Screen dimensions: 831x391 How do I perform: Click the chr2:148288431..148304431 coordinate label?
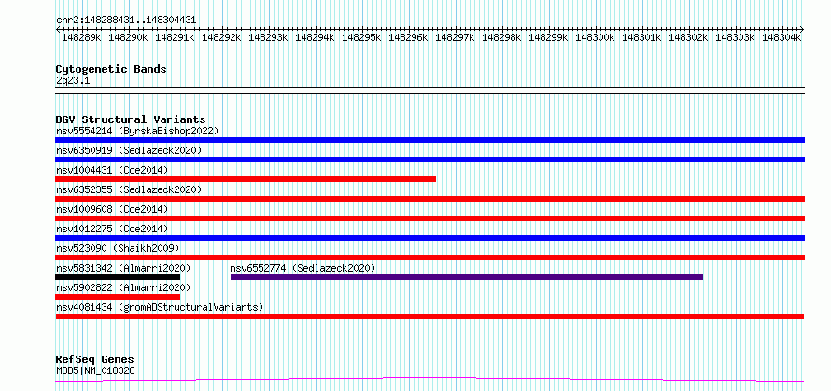pos(126,21)
